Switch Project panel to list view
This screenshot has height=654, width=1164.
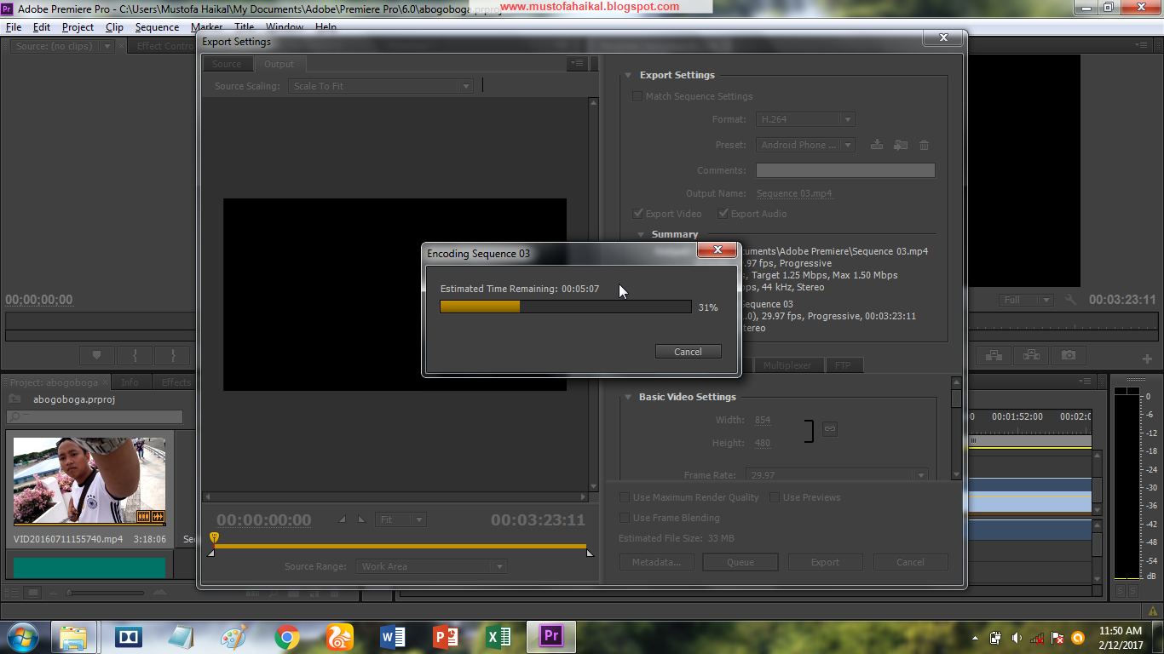(13, 593)
